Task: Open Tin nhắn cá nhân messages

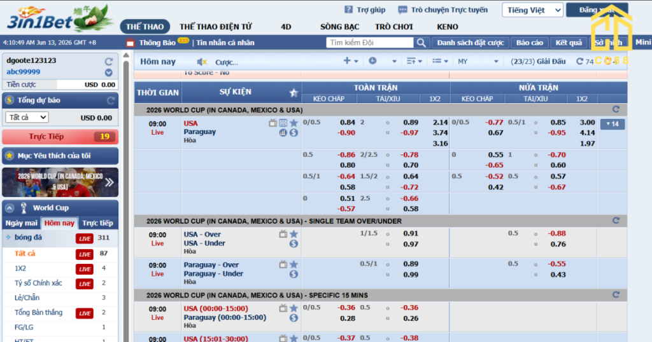Action: click(x=225, y=43)
